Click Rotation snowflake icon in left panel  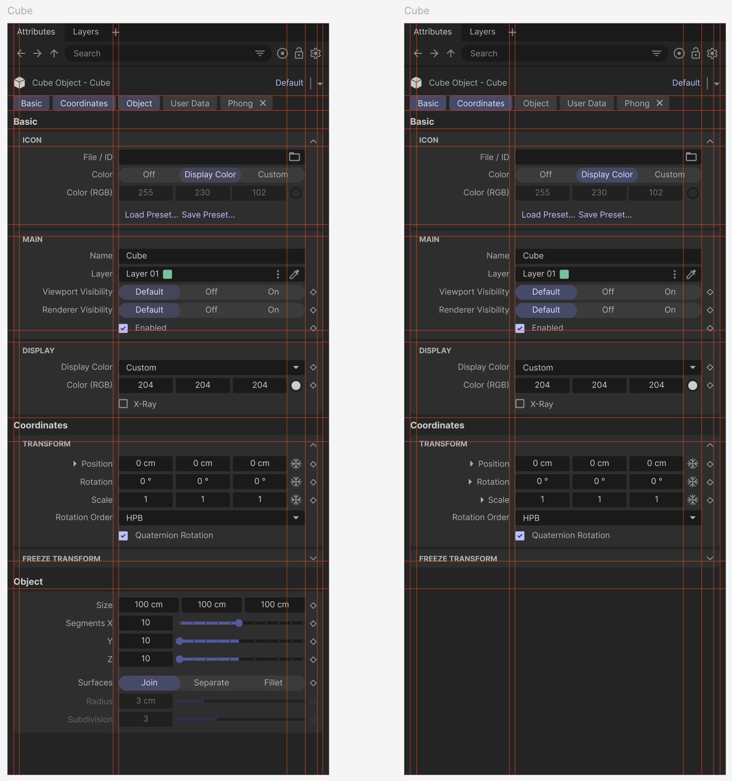(296, 482)
